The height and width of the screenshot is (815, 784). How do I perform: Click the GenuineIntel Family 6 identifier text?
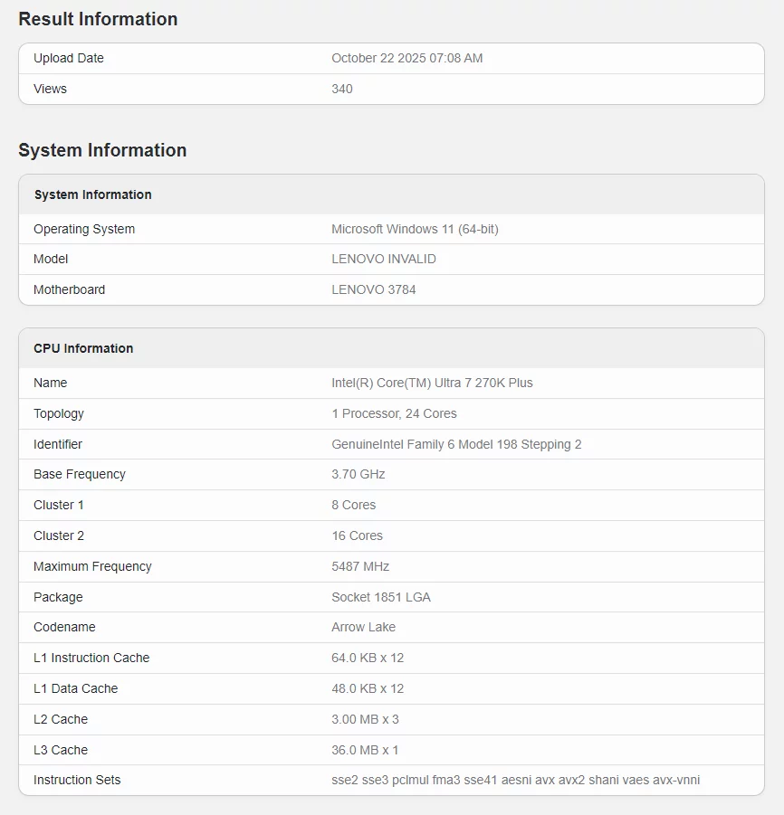tap(456, 444)
